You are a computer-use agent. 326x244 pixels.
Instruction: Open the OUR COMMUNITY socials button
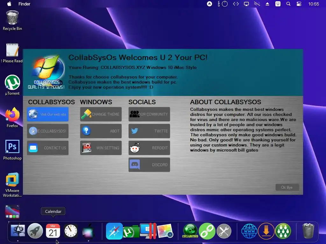[x=149, y=114]
